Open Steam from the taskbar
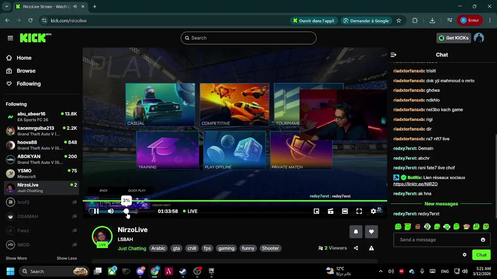This screenshot has height=279, width=497. click(x=183, y=271)
